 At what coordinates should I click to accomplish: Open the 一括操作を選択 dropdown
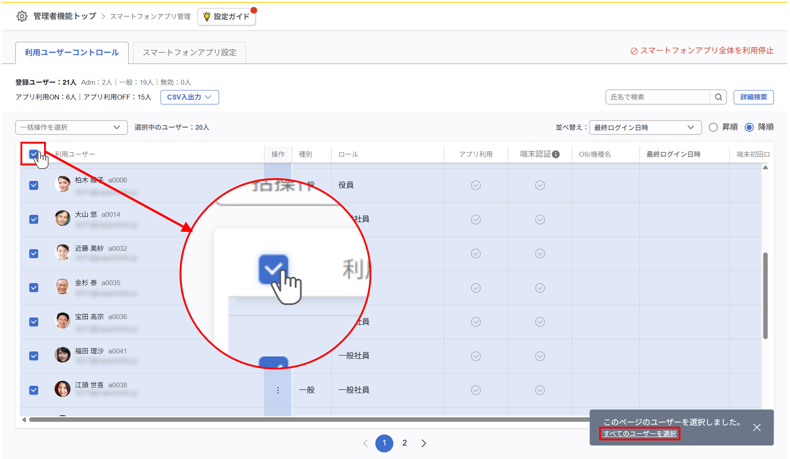point(71,127)
